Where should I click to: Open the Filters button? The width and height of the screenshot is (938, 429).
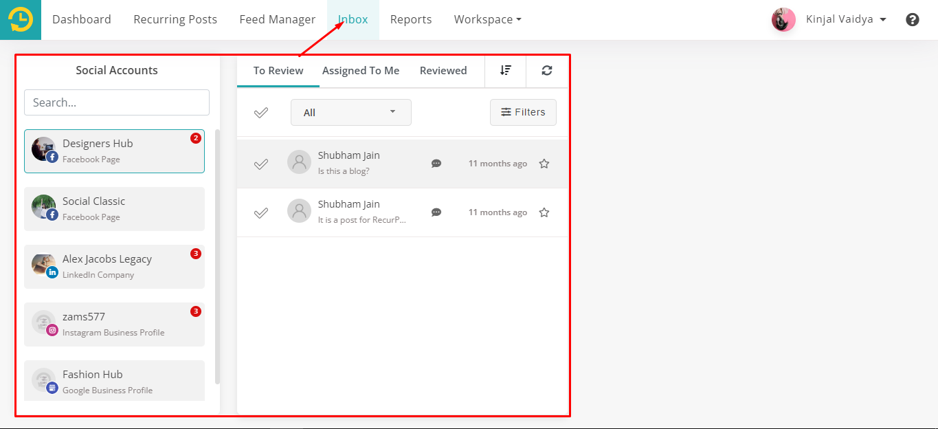coord(523,112)
